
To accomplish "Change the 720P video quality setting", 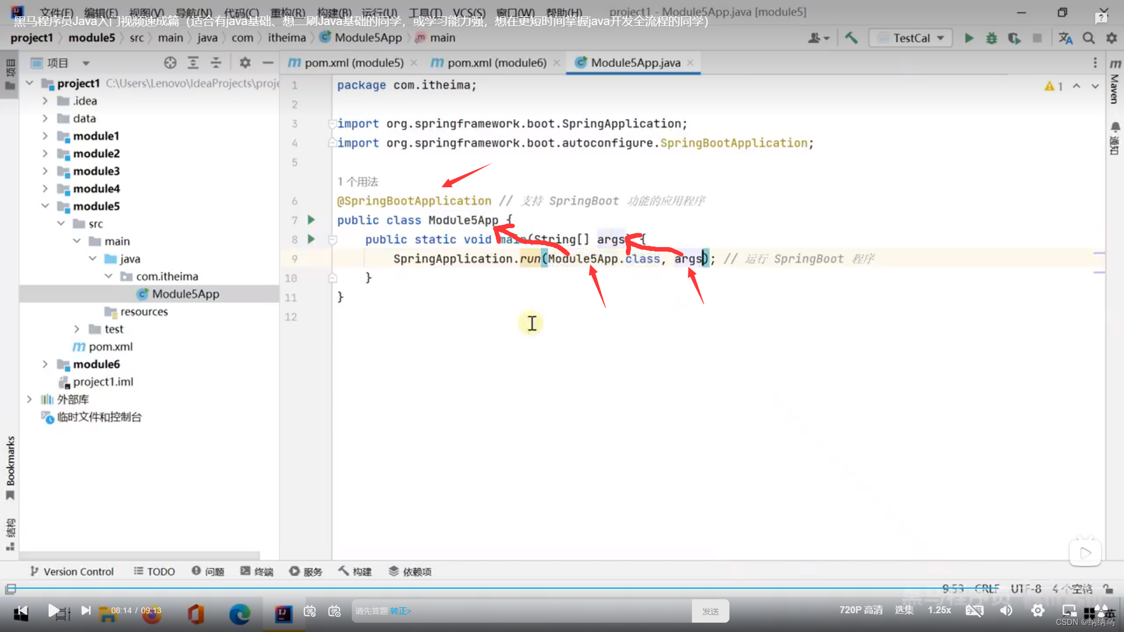I will (861, 610).
